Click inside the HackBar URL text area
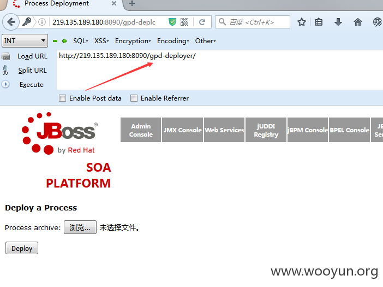 (219, 70)
